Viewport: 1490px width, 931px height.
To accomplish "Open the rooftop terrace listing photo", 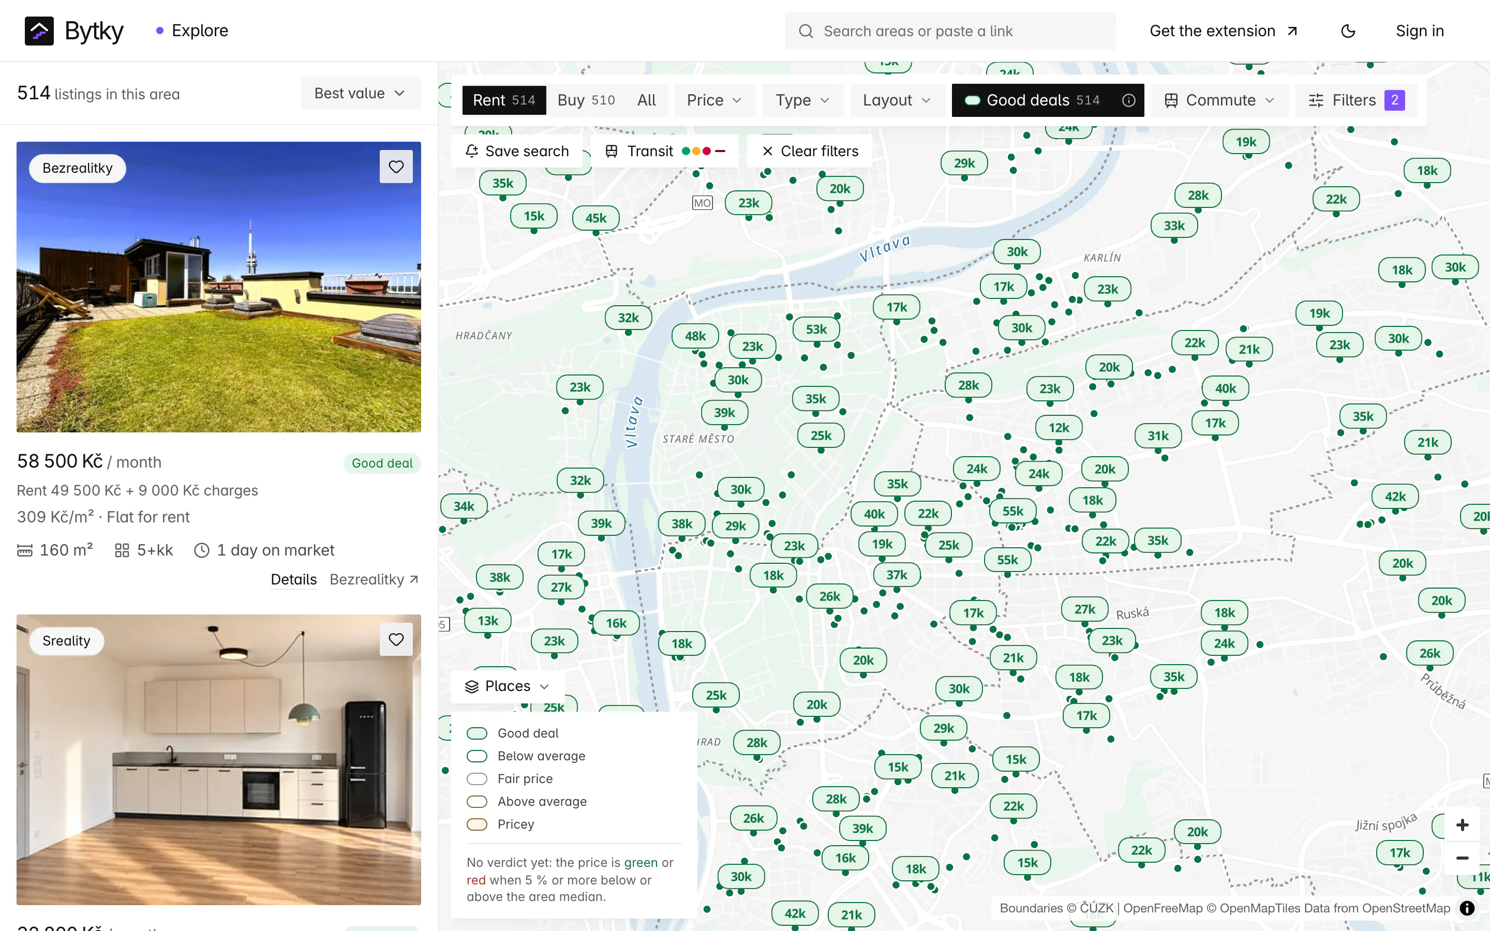I will pyautogui.click(x=218, y=287).
